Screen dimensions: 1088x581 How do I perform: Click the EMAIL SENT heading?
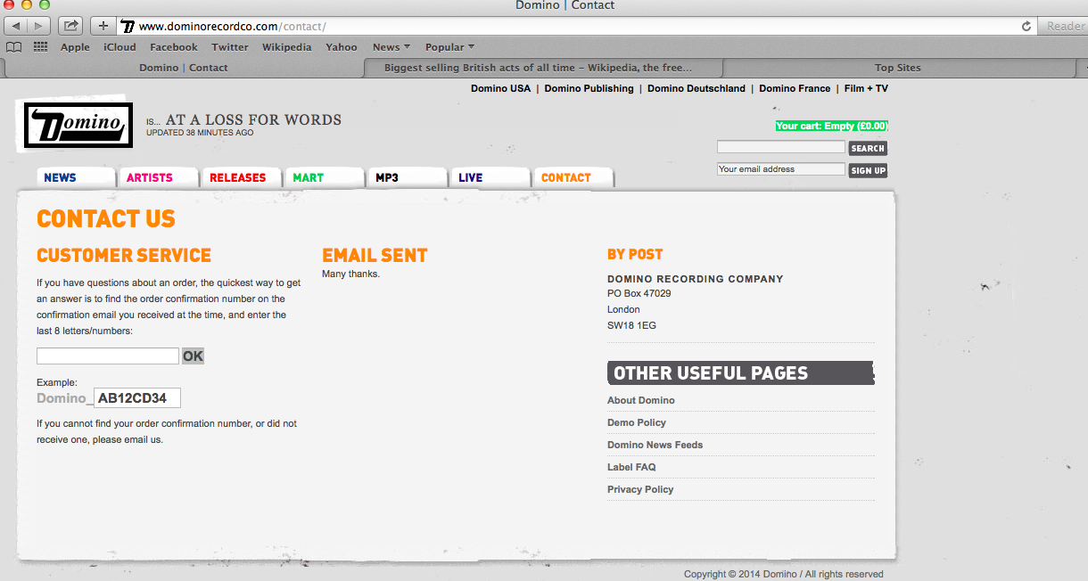click(x=375, y=256)
